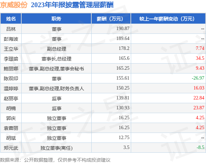This screenshot has width=206, height=163.
Task: Click the 薪酬（万元） column header
Action: (x=111, y=19)
